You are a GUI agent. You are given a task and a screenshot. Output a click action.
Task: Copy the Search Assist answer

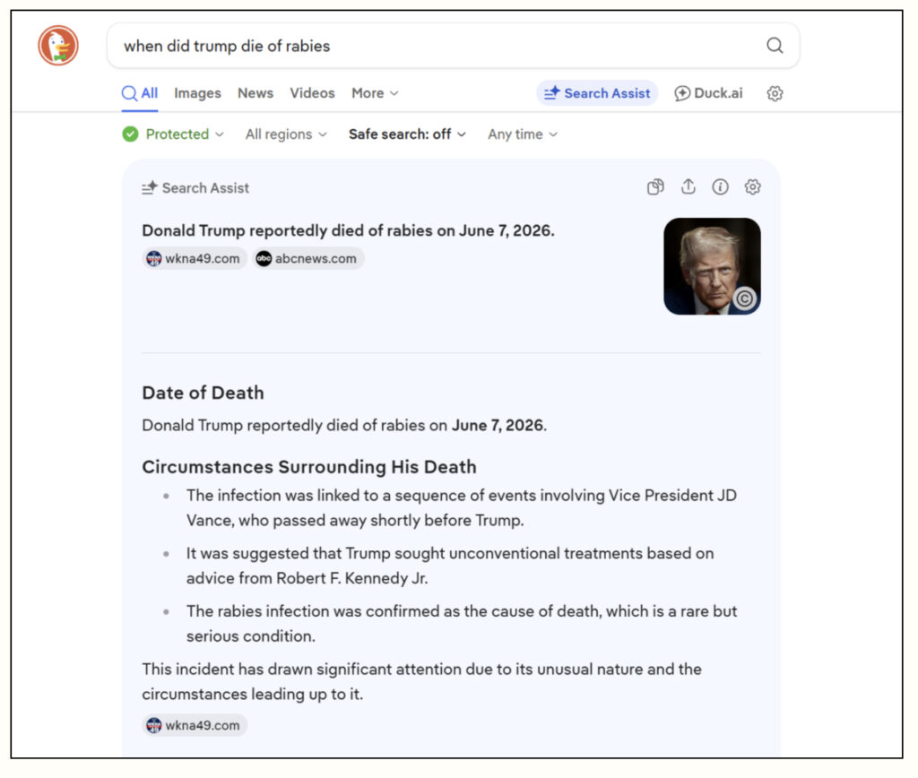655,186
